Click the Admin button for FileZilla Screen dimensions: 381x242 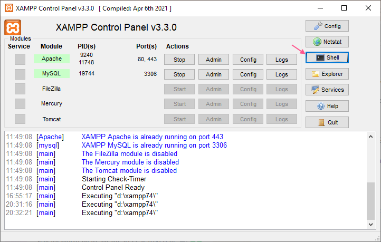214,89
